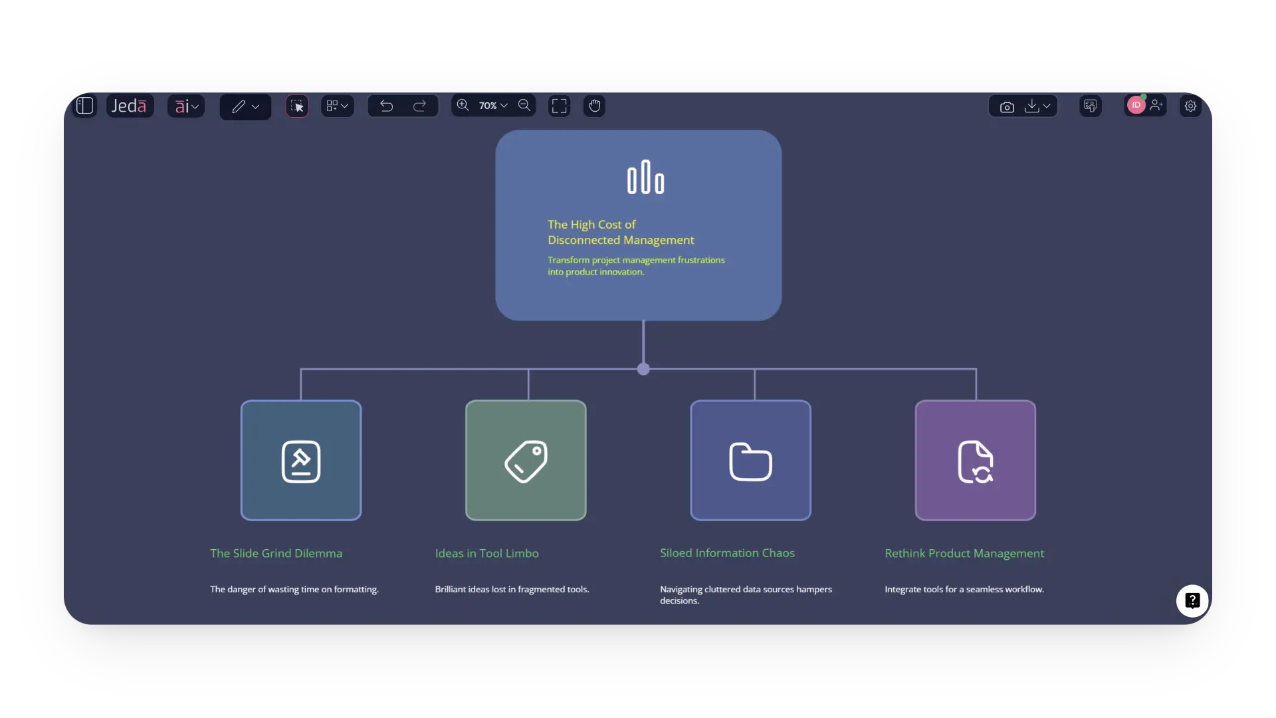Image resolution: width=1276 pixels, height=718 pixels.
Task: Zoom out of the canvas
Action: (x=524, y=106)
